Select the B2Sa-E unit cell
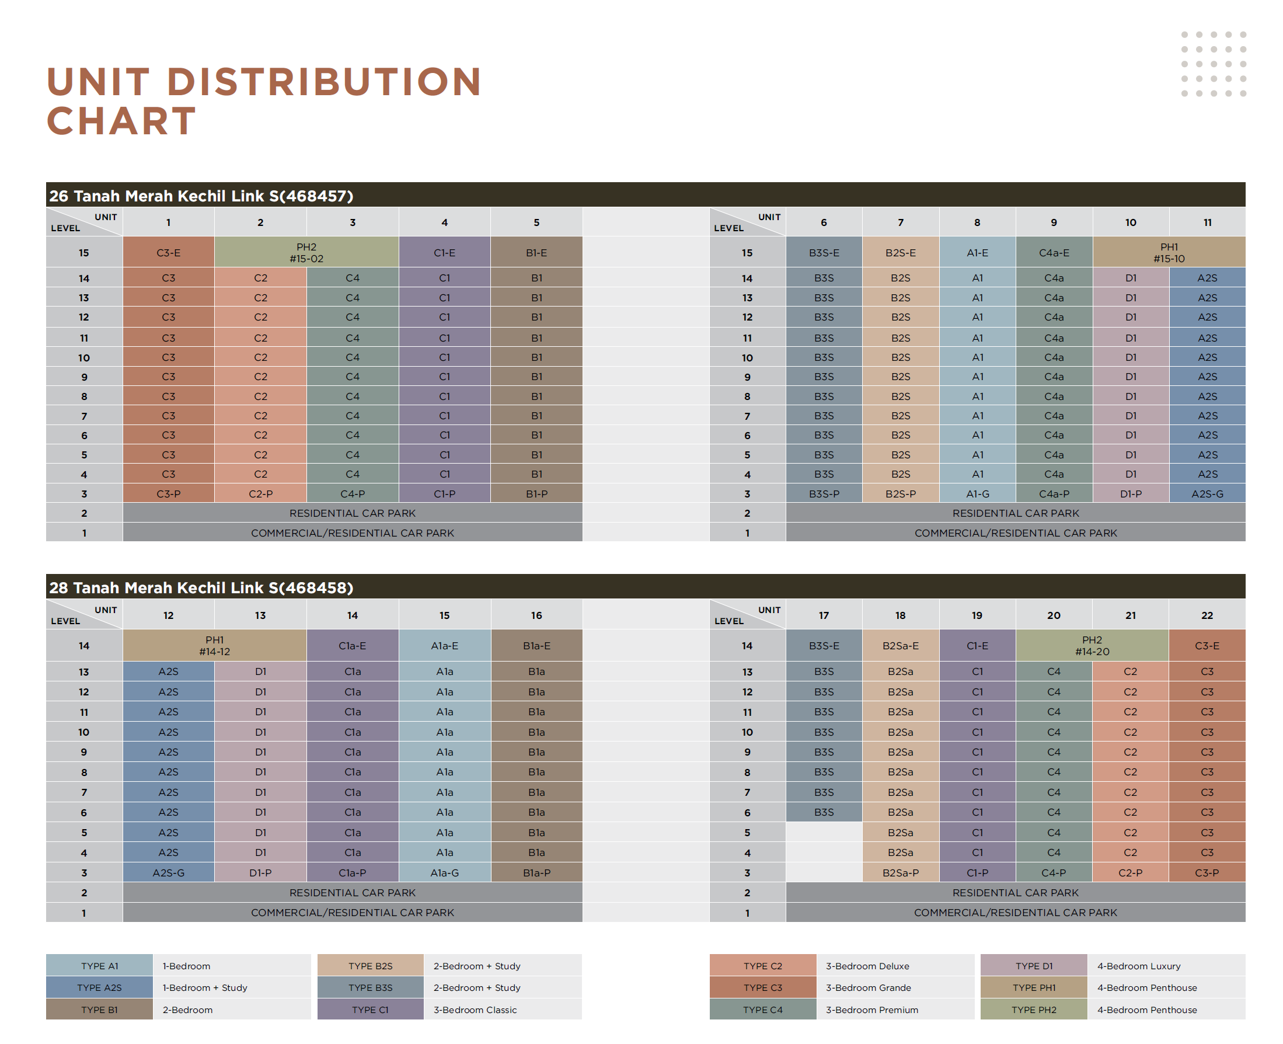 (900, 645)
